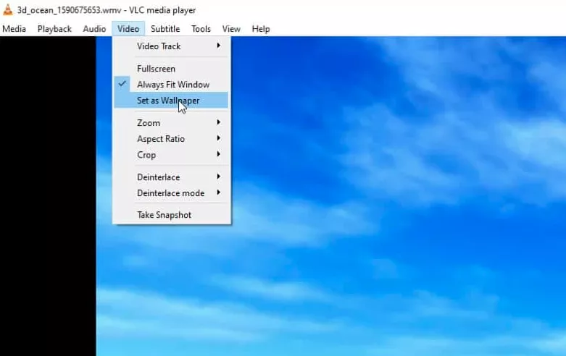Image resolution: width=566 pixels, height=356 pixels.
Task: Open the Tools menu
Action: [x=201, y=29]
